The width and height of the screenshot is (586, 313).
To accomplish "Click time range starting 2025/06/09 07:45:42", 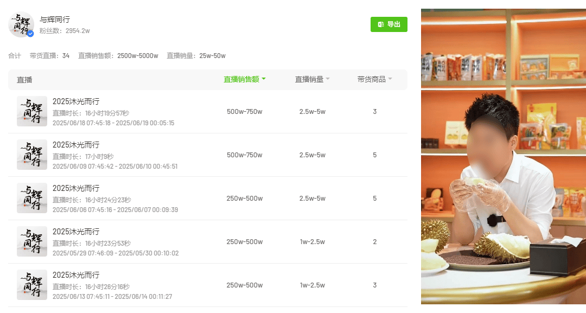I will [115, 166].
